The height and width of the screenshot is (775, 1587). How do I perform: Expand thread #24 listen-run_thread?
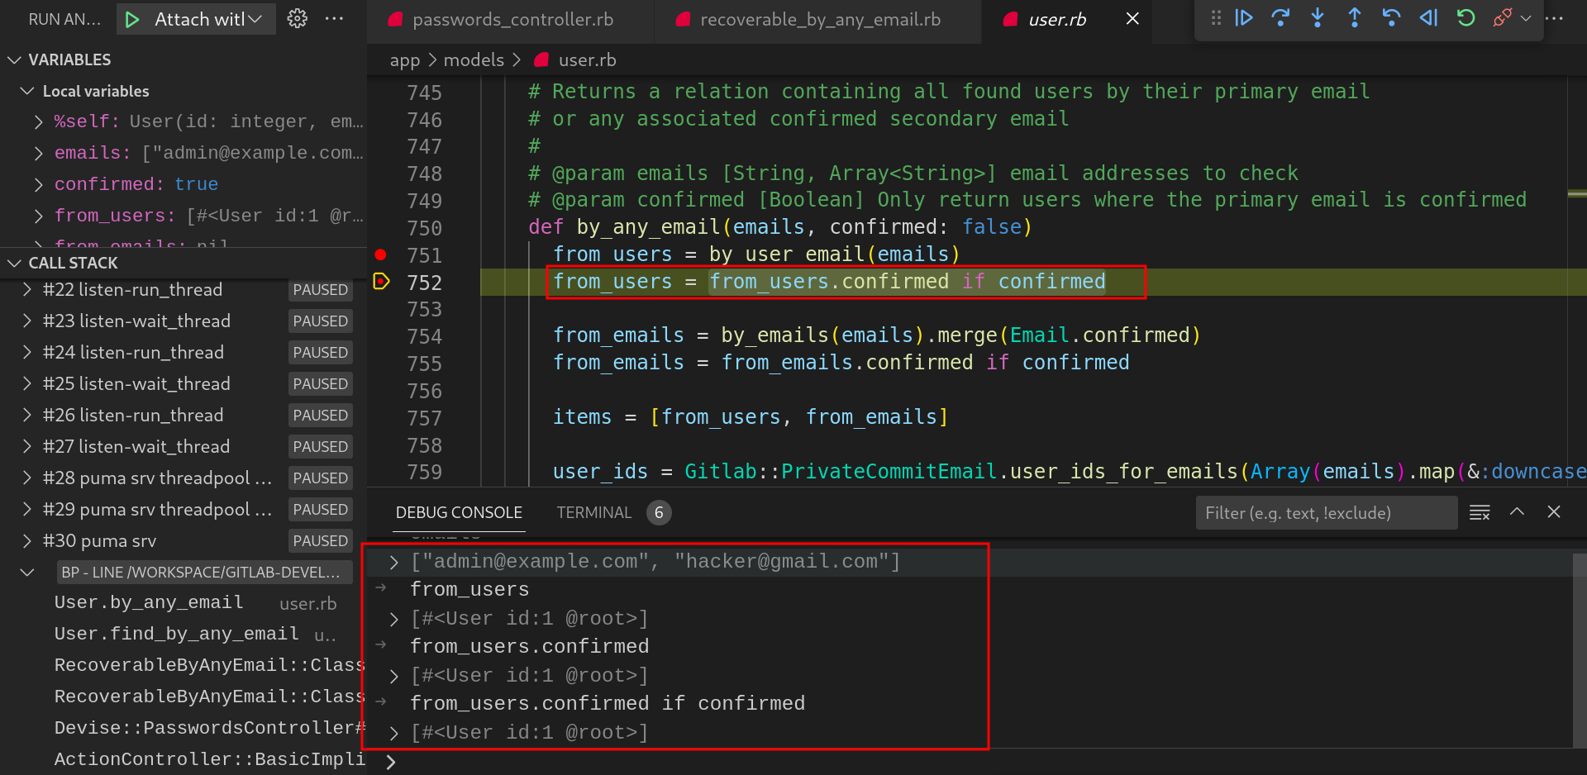[27, 352]
